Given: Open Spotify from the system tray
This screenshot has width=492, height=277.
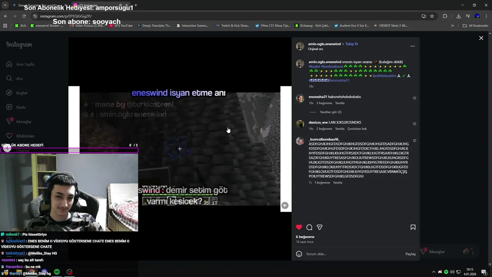Looking at the screenshot, I should [x=446, y=272].
